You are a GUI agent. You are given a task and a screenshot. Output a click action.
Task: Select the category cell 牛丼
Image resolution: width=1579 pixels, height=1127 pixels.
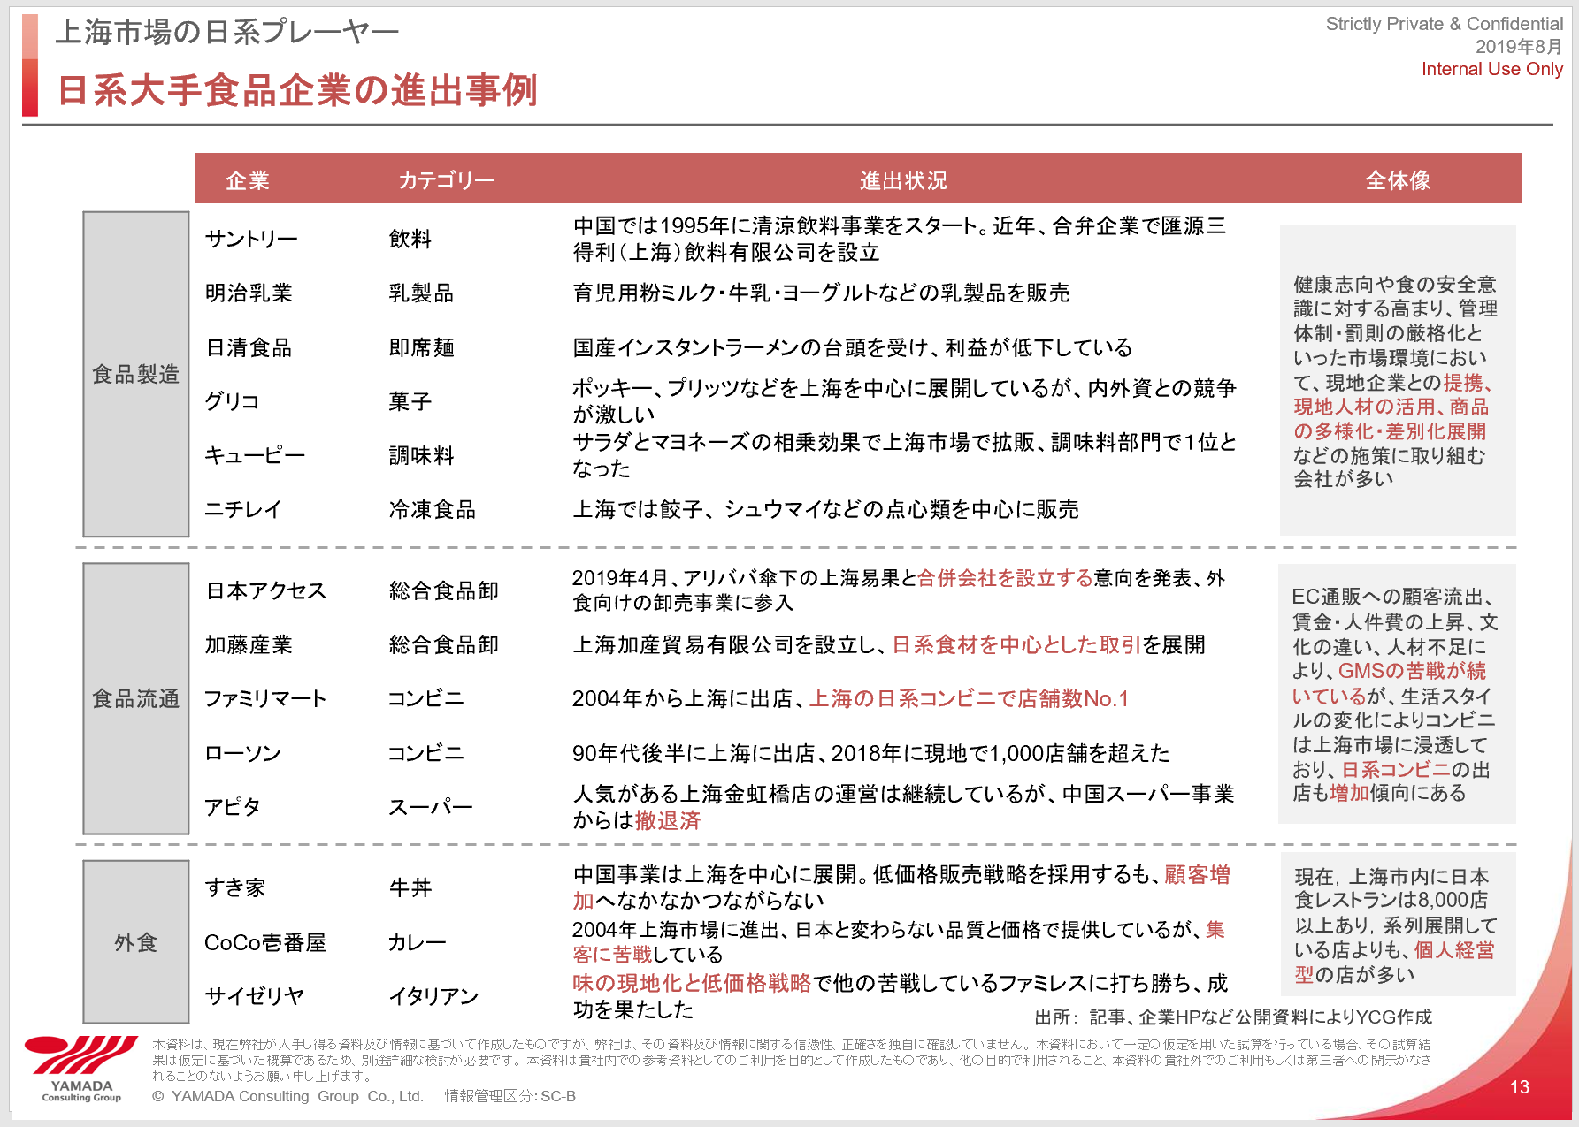(x=410, y=887)
